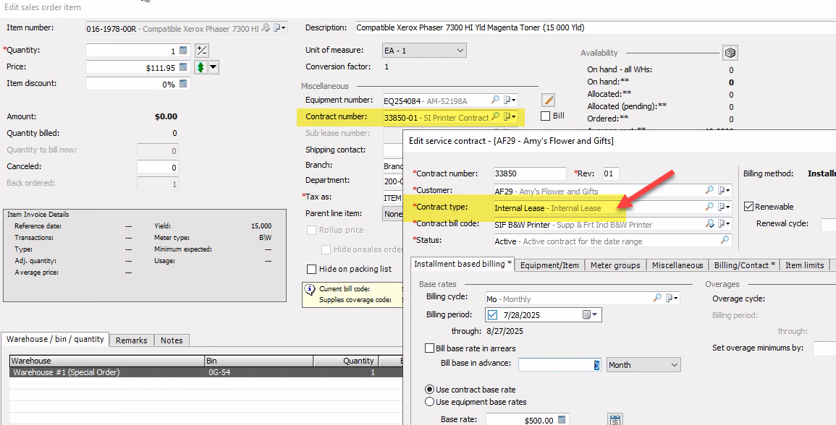Open the Billing period calendar dropdown
Viewport: 836px width, 425px height.
point(590,314)
